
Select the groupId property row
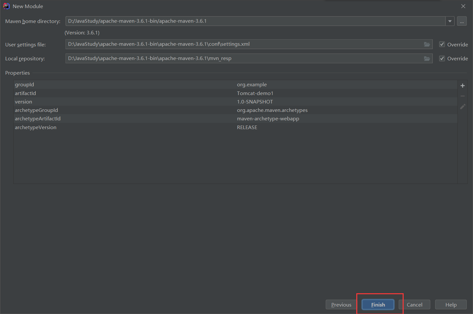(x=235, y=85)
